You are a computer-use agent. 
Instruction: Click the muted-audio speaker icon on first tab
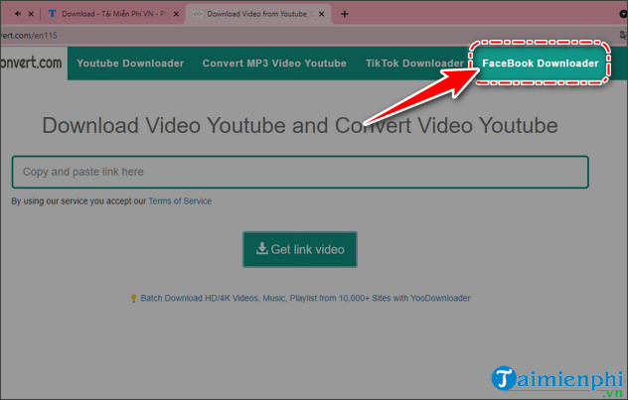tap(18, 14)
